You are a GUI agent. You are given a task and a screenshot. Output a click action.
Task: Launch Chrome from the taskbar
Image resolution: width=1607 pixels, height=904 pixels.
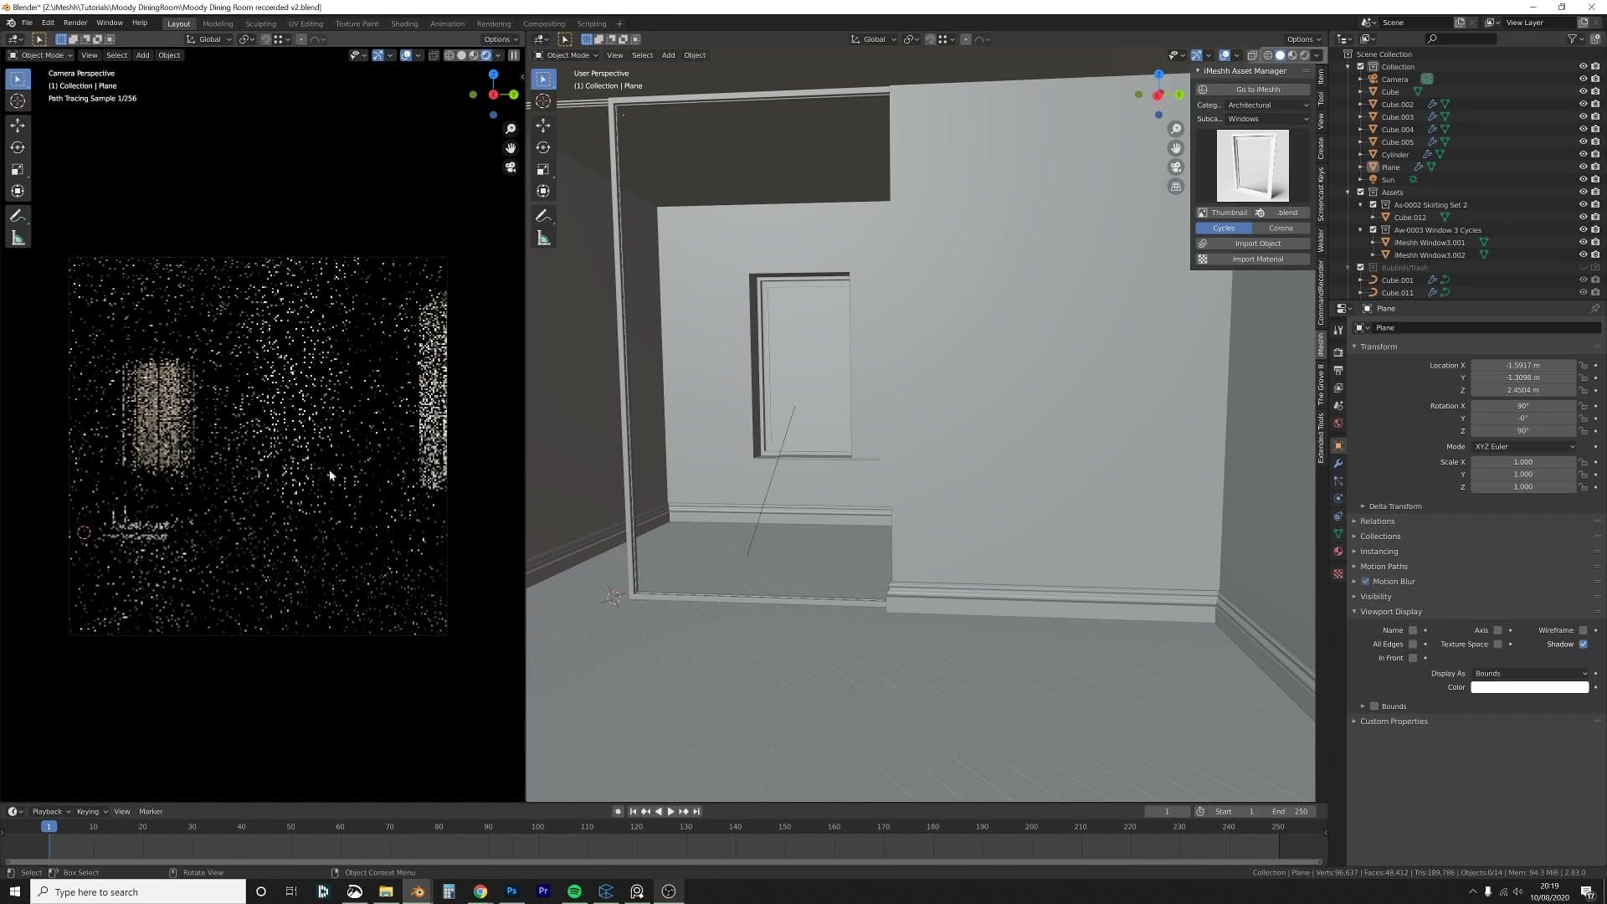tap(480, 891)
